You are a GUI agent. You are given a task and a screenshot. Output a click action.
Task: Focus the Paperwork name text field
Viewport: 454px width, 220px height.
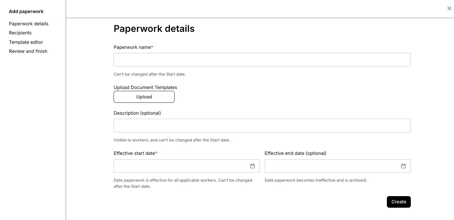tap(262, 60)
